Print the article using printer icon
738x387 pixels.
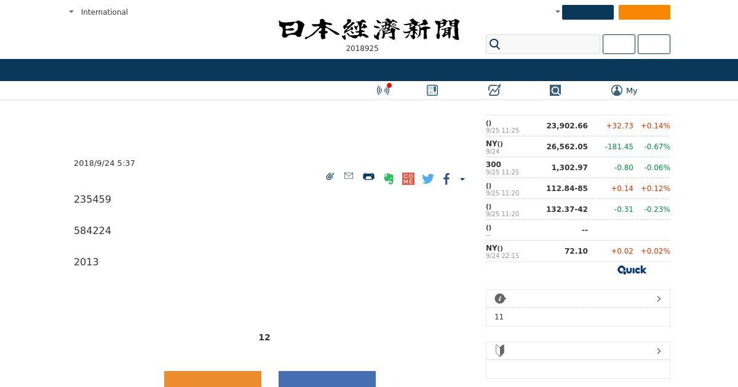point(368,176)
